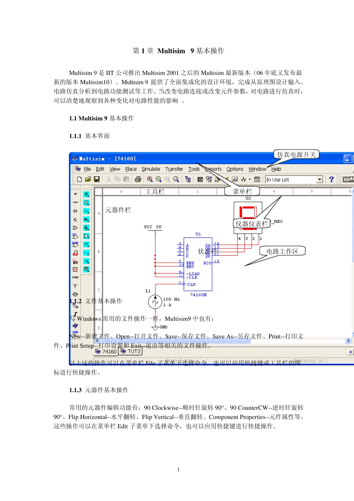Click the Open file folder icon
The width and height of the screenshot is (354, 501).
click(x=88, y=179)
